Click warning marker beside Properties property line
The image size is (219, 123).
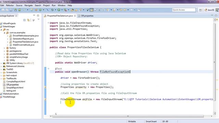click(x=45, y=87)
